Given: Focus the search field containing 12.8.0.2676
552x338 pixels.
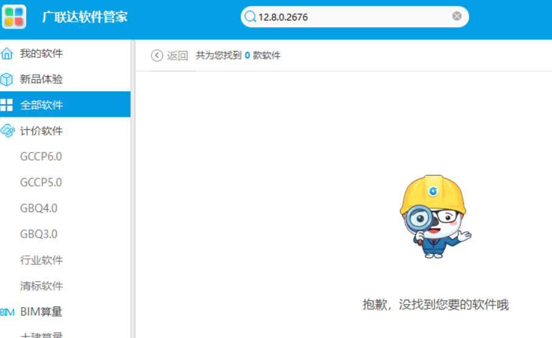Looking at the screenshot, I should (x=354, y=16).
